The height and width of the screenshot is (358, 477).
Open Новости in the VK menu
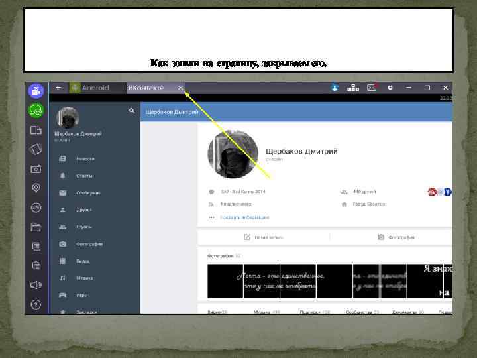pos(95,158)
